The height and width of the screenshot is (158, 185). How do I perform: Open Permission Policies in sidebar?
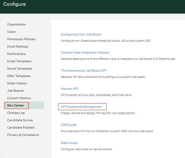click(21, 39)
